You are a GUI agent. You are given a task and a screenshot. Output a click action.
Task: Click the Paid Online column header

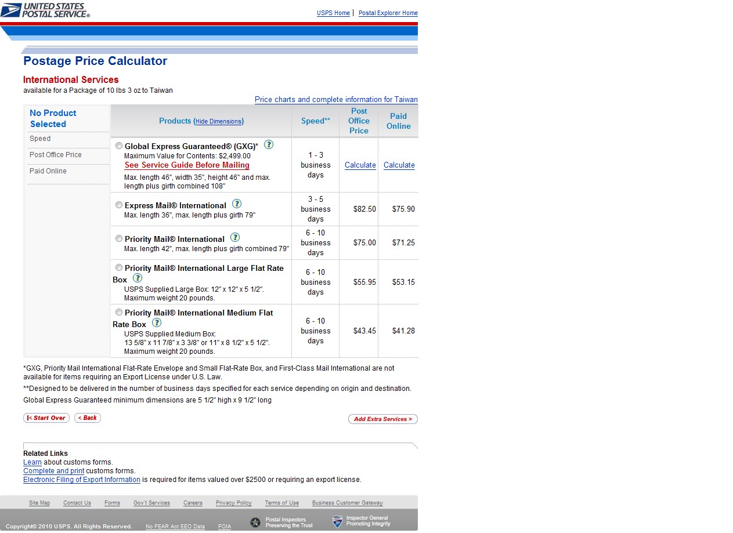pos(399,121)
